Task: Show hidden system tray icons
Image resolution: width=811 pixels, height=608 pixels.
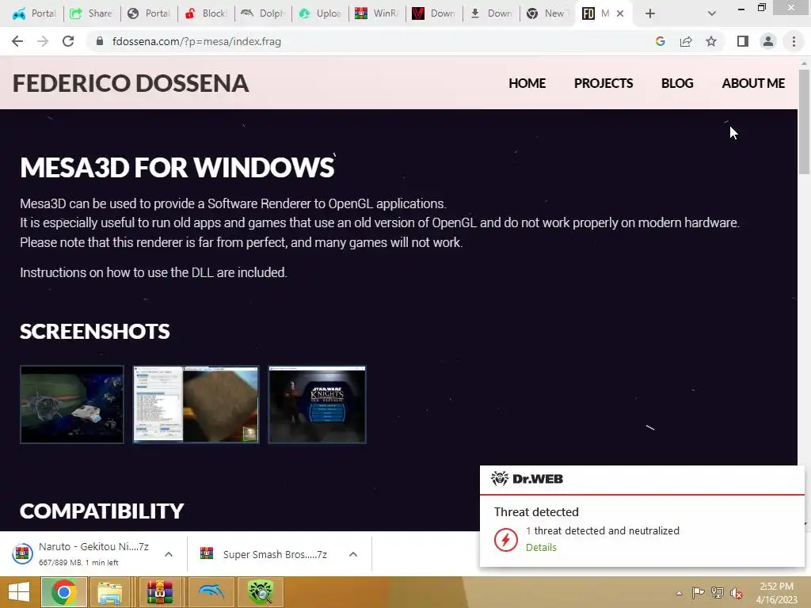Action: [x=679, y=593]
